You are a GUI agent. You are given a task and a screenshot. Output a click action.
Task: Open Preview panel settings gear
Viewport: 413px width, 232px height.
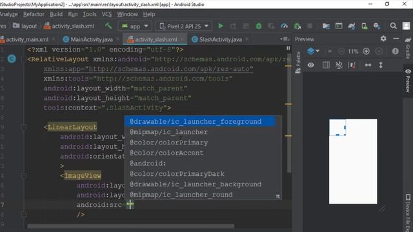pyautogui.click(x=383, y=39)
